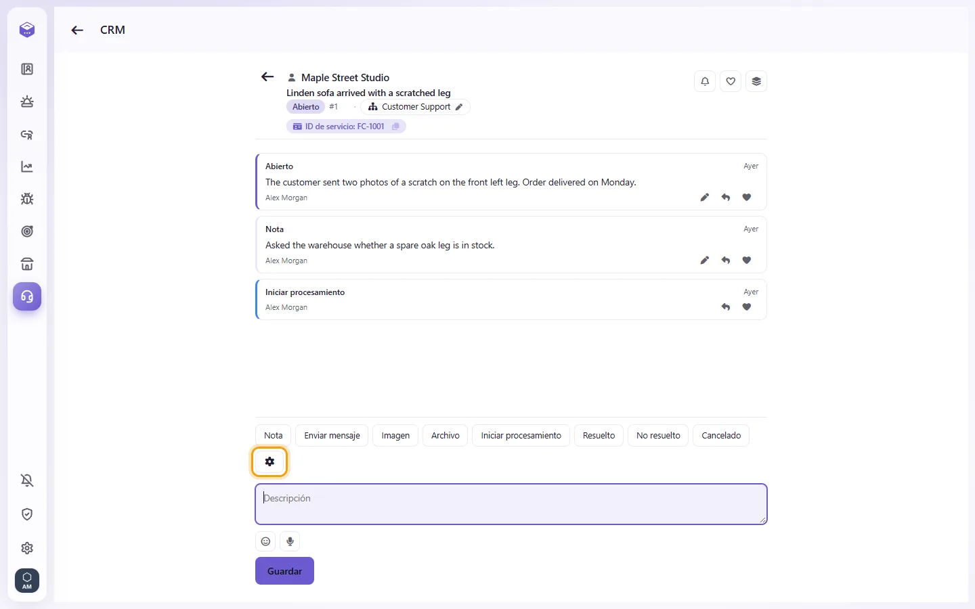Mark ticket as No resuelto

click(x=658, y=436)
